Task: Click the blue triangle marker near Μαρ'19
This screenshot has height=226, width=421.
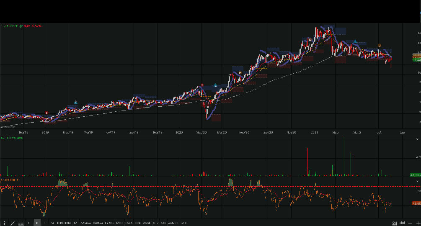Action: pyautogui.click(x=75, y=102)
